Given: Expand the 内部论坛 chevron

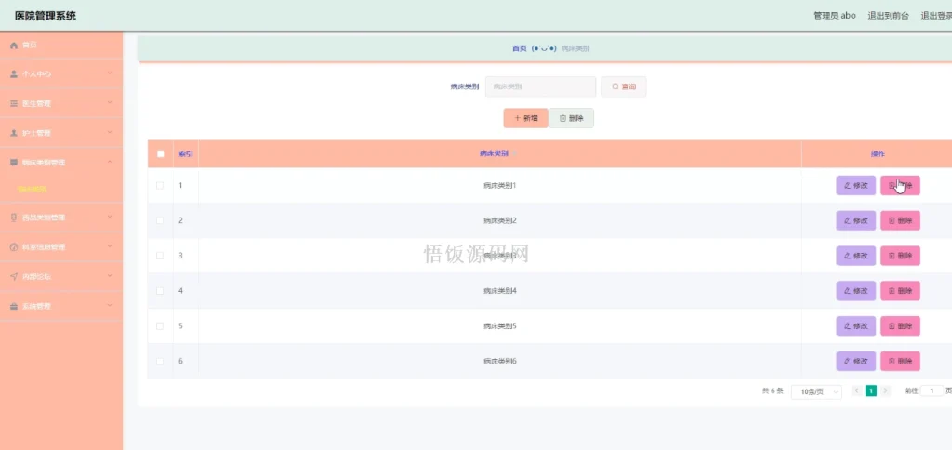Looking at the screenshot, I should click(x=110, y=276).
